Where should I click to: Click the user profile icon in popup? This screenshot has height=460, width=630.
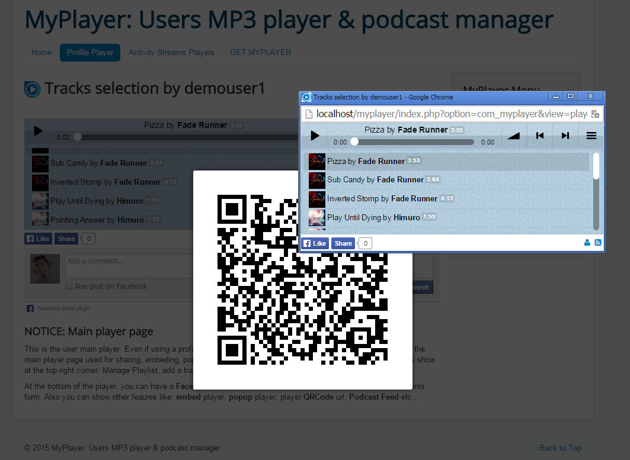pyautogui.click(x=587, y=243)
